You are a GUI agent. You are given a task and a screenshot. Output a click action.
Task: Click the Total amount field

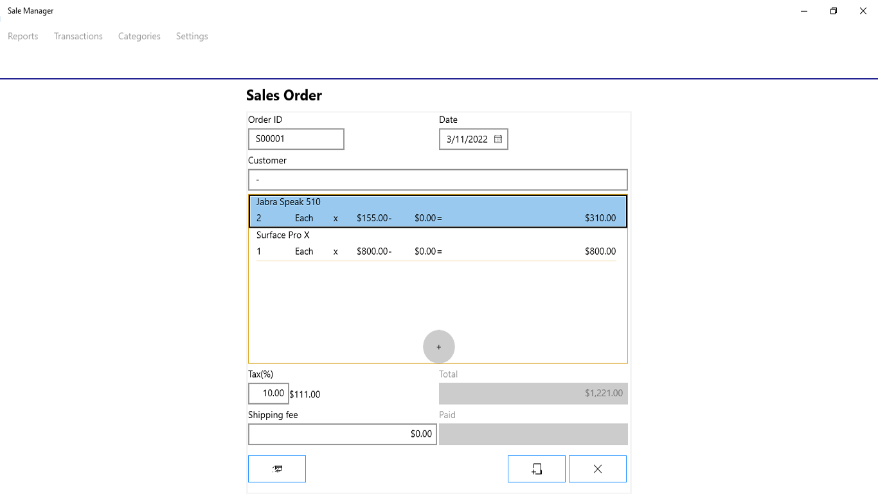tap(533, 393)
